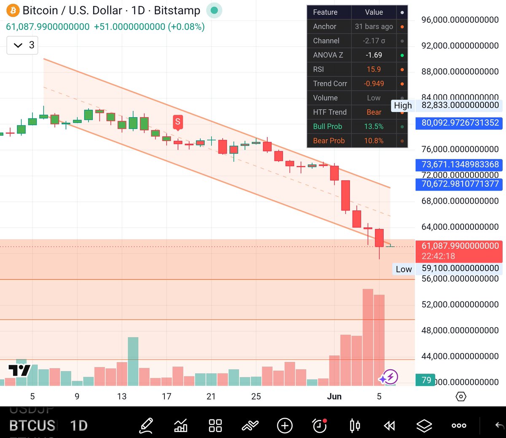Open the 1D interval selector

(x=79, y=426)
